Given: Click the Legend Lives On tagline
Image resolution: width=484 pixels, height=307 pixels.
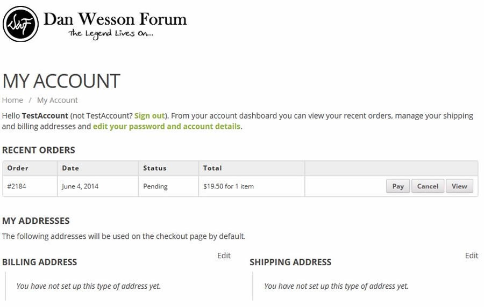Looking at the screenshot, I should point(111,34).
